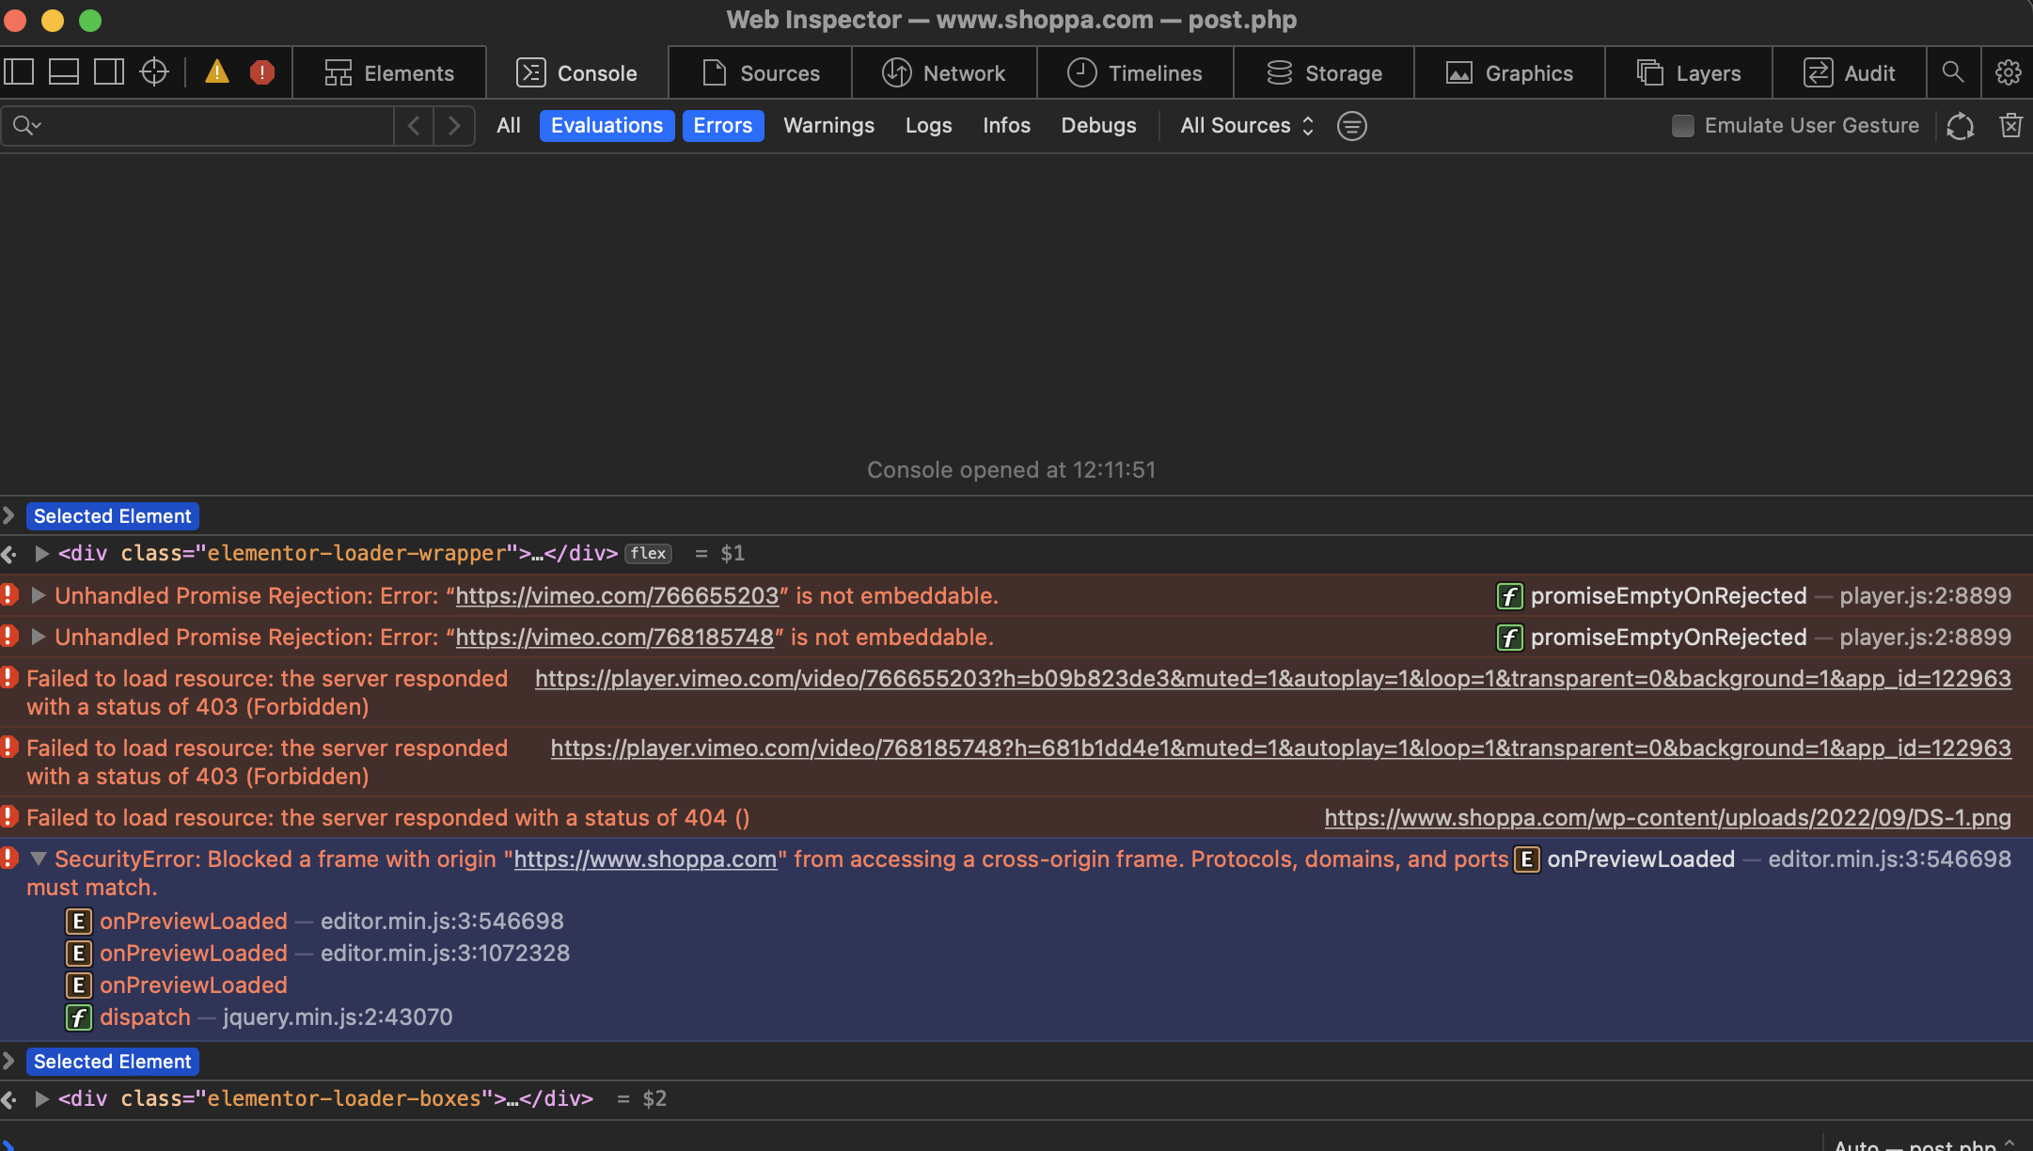Image resolution: width=2033 pixels, height=1151 pixels.
Task: Click error badge on SecurityError row
Action: tap(9, 859)
